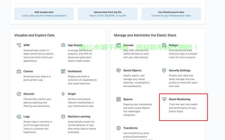This screenshot has height=140, width=225.
Task: Click Logs description about streaming logs
Action: (x=38, y=127)
